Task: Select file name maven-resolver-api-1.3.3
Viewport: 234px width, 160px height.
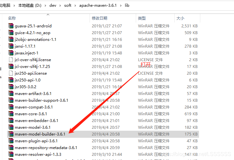Action: (x=38, y=155)
